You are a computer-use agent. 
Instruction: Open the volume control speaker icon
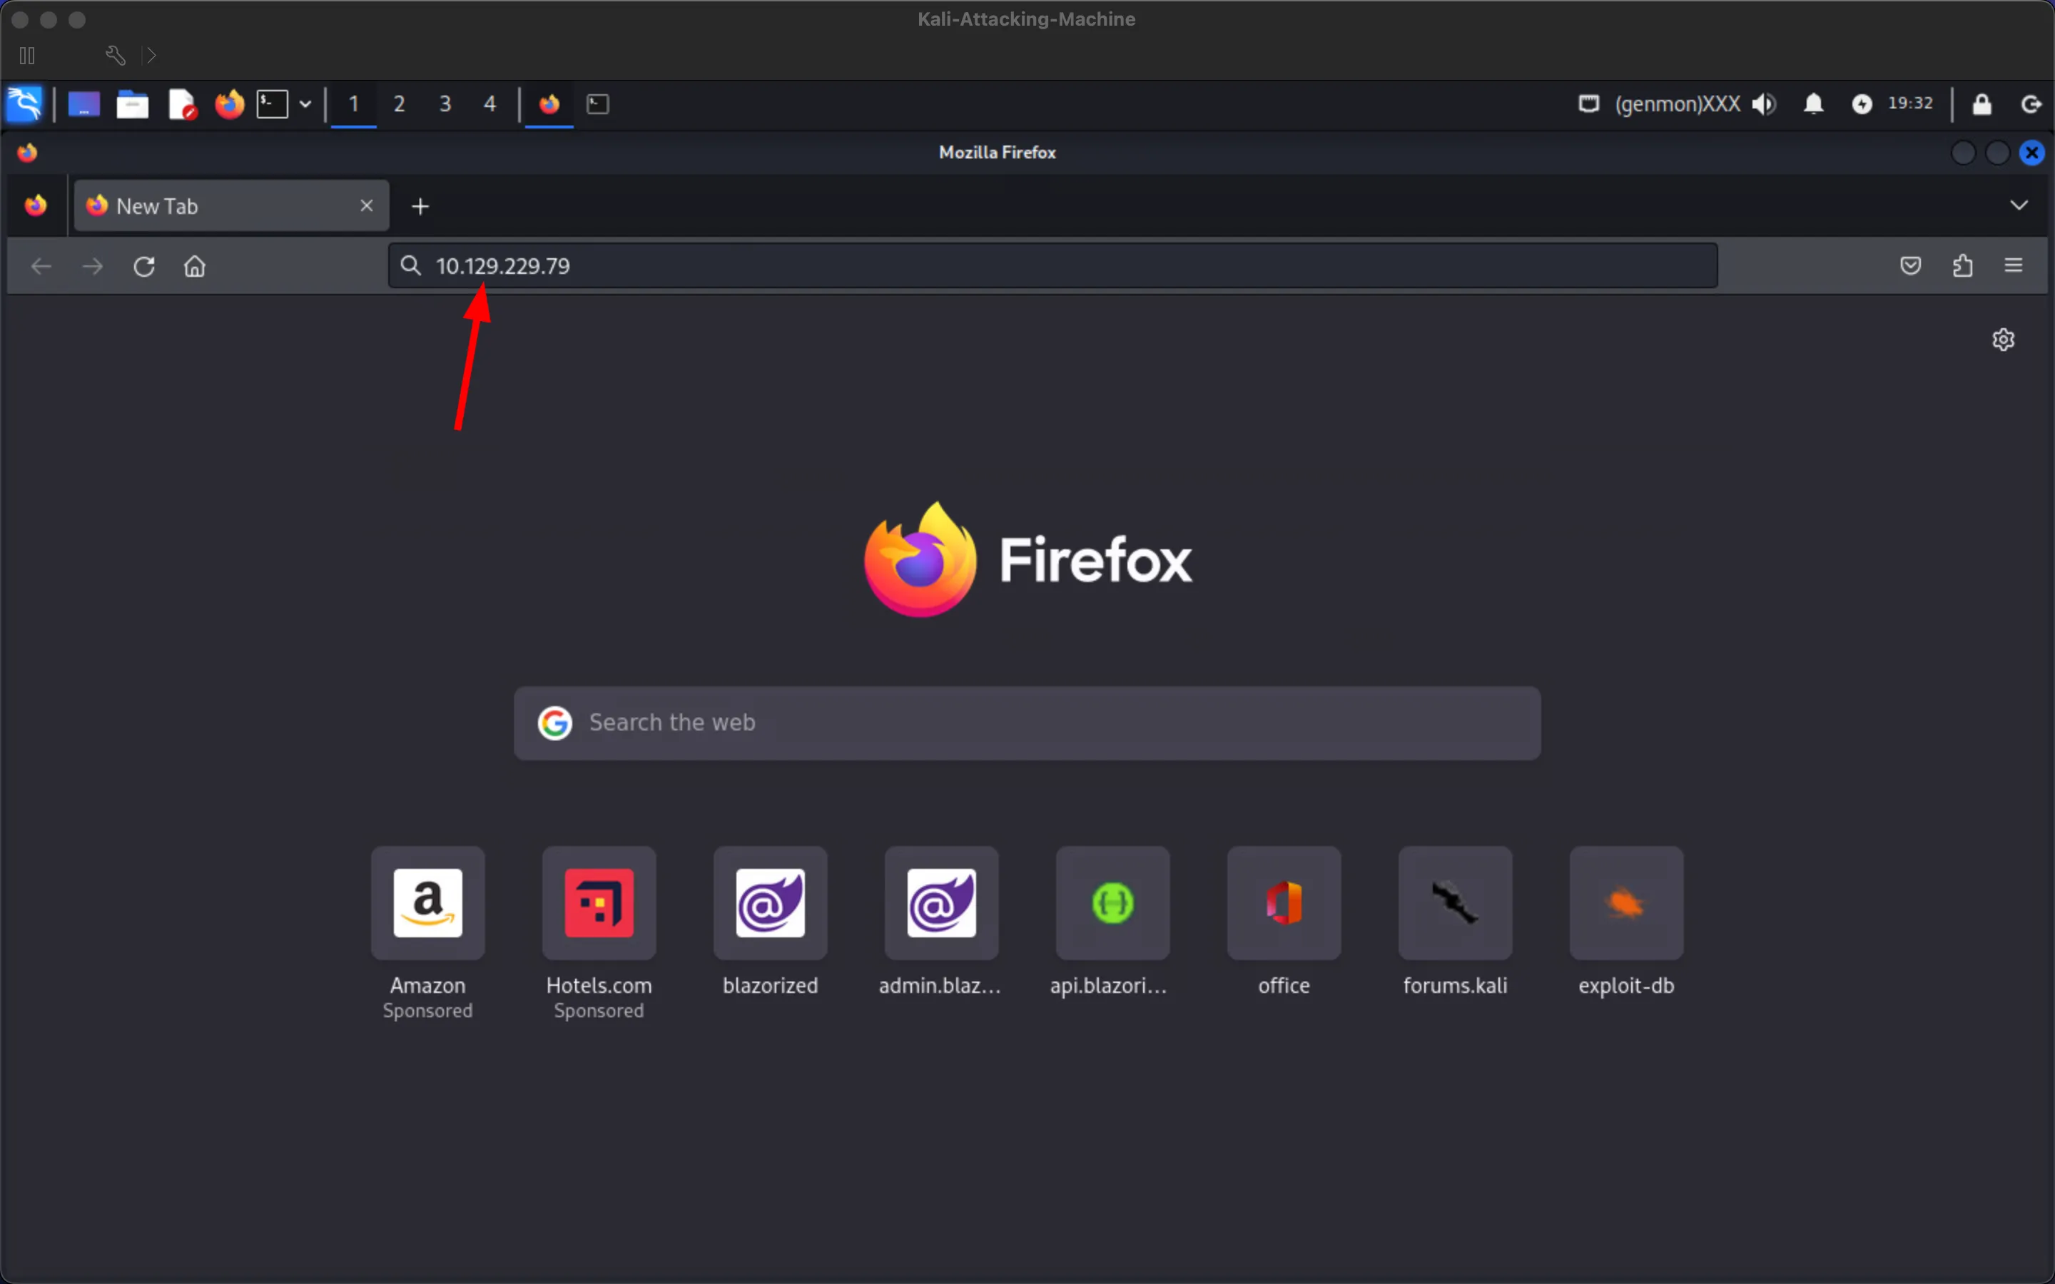tap(1765, 103)
